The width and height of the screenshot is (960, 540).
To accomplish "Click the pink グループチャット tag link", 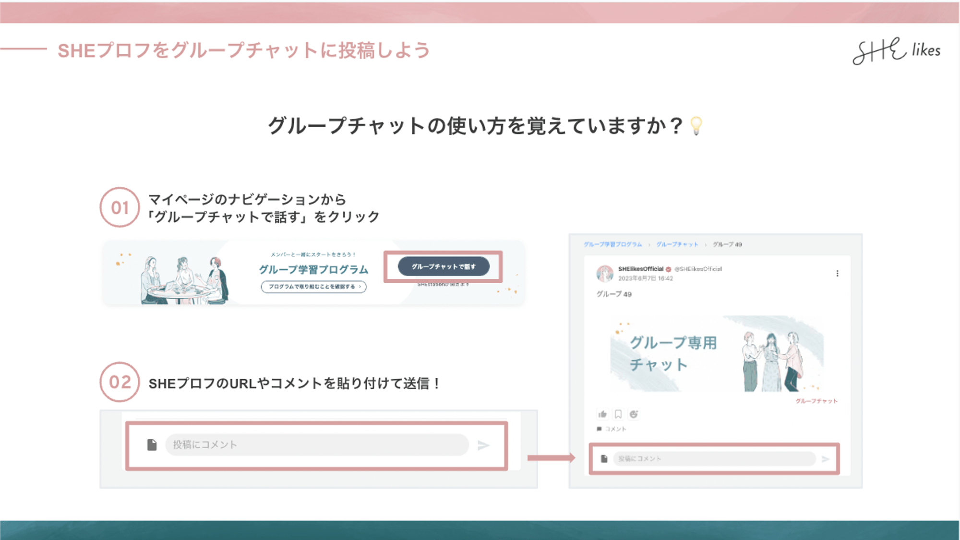I will pyautogui.click(x=816, y=401).
